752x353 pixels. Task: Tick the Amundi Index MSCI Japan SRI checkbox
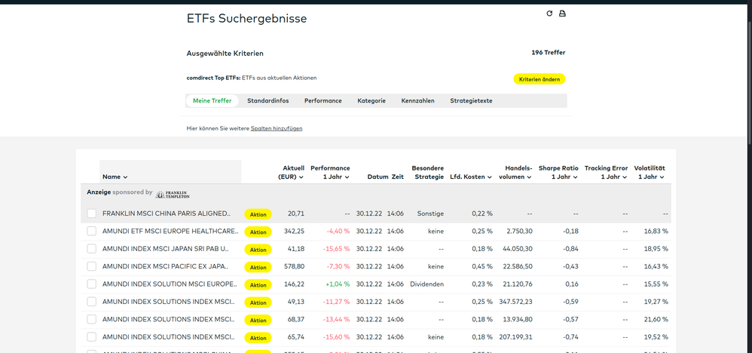pyautogui.click(x=91, y=249)
